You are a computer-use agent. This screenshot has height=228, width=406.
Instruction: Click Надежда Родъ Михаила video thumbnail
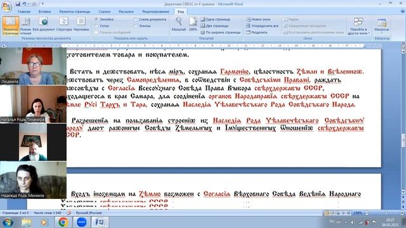click(33, 180)
